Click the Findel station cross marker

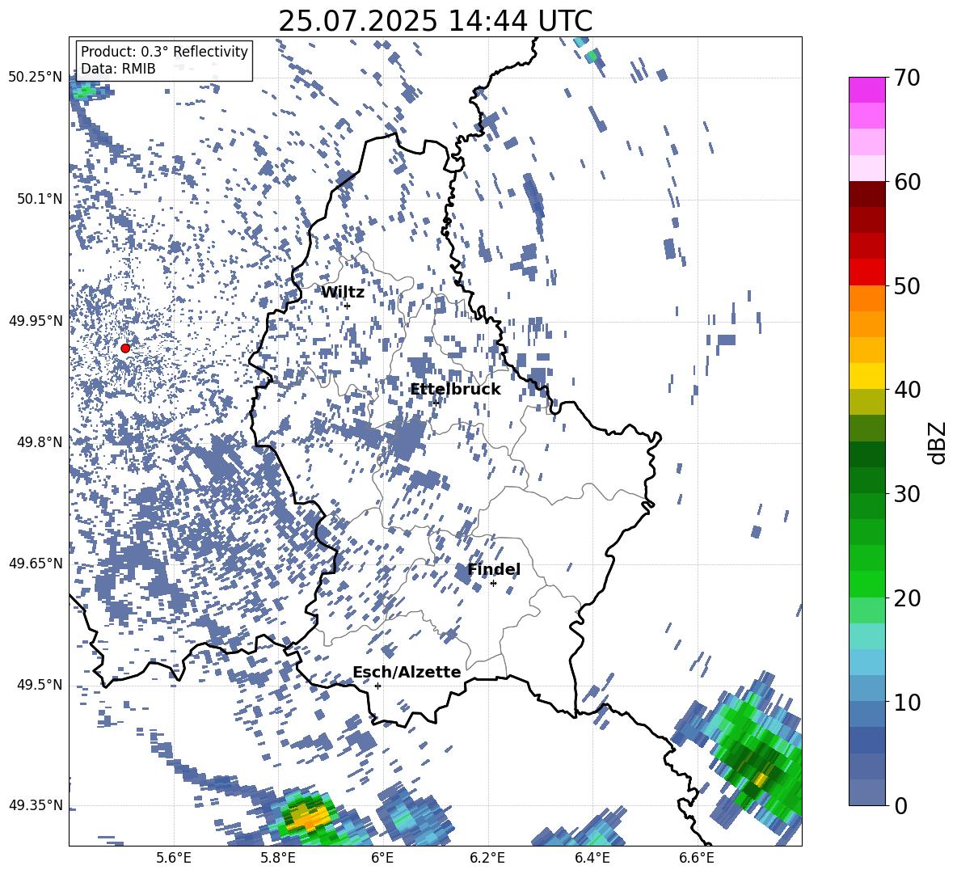click(x=493, y=584)
